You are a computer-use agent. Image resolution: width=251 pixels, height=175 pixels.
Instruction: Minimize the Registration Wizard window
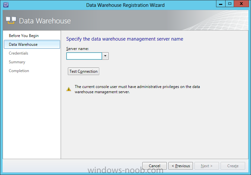[221, 4]
